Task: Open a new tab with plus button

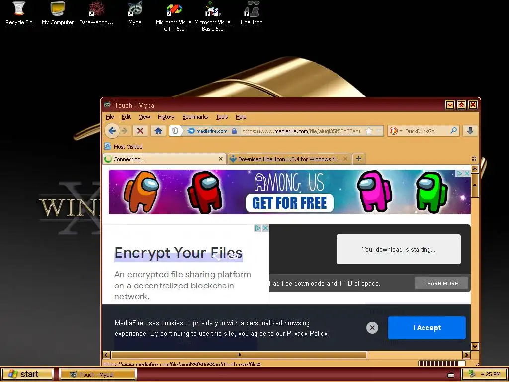Action: 359,159
